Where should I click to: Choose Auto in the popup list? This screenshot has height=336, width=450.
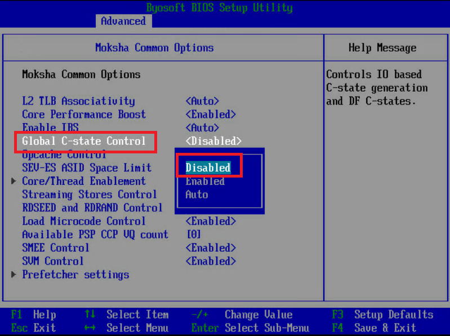(197, 194)
